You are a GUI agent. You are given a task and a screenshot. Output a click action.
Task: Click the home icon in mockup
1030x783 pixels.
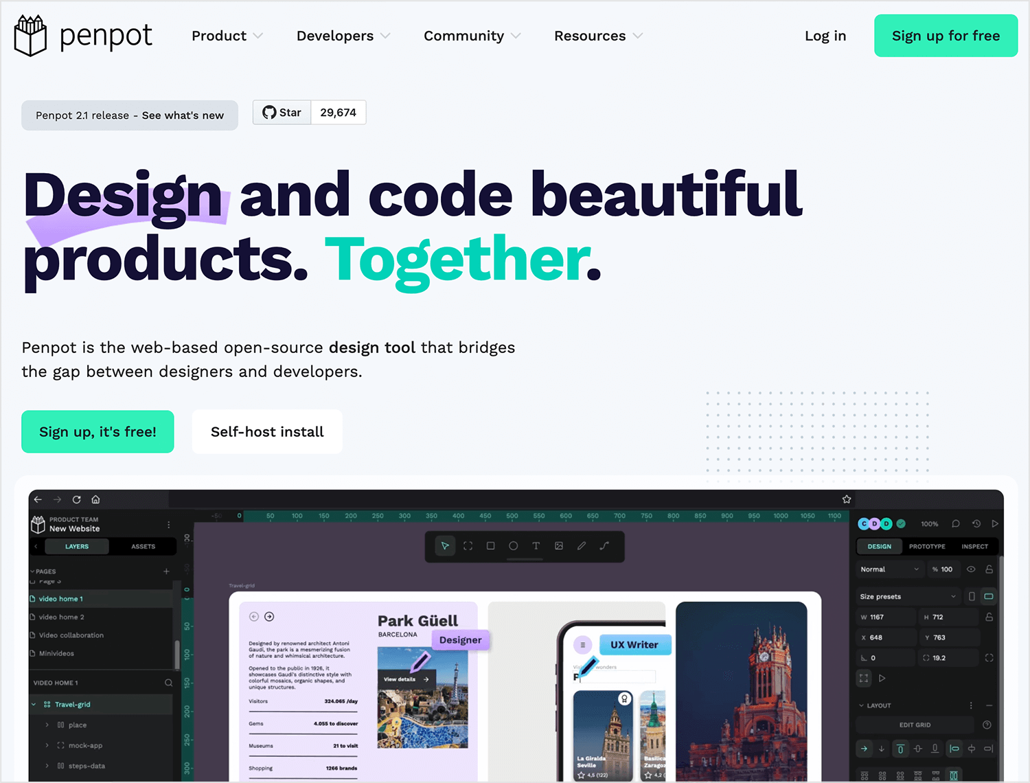click(x=96, y=499)
